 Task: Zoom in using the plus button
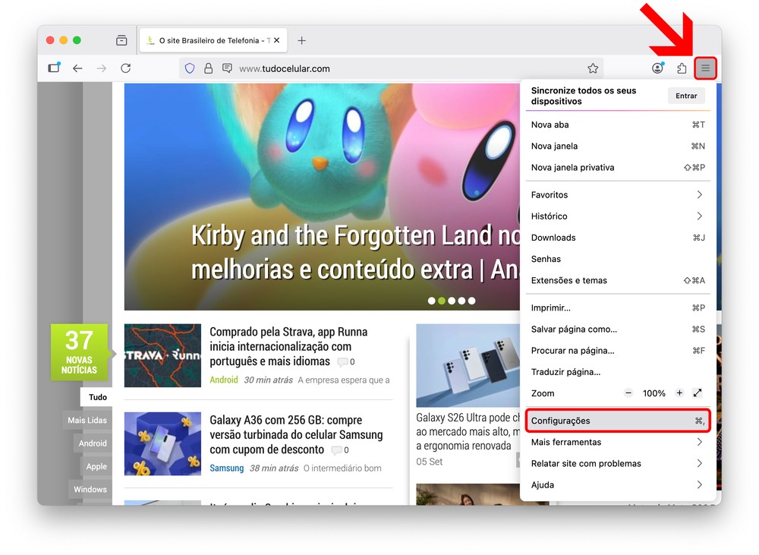coord(679,393)
